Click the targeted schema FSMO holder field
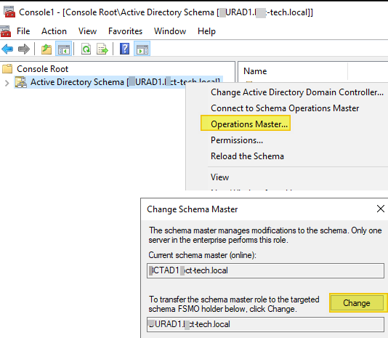Viewport: 388px width, 338px height. tap(265, 324)
